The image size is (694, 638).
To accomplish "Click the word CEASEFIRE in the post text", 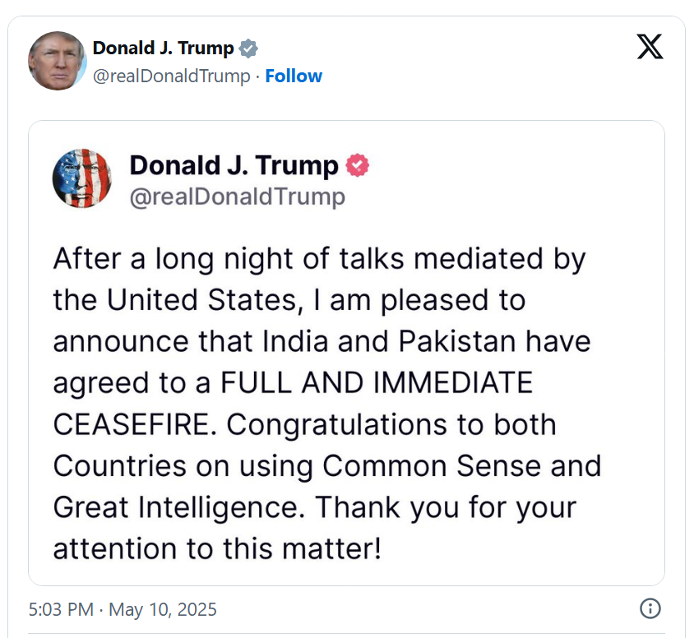I will (135, 424).
